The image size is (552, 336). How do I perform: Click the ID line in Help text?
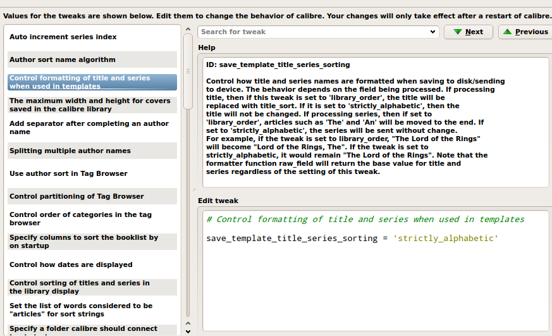click(x=278, y=65)
